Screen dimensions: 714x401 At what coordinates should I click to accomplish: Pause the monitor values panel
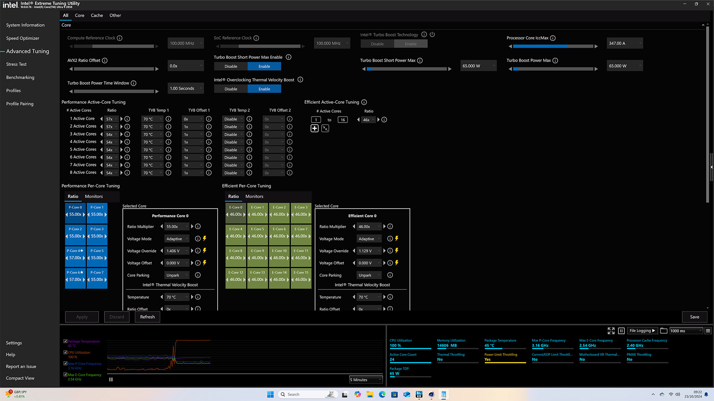pos(621,331)
